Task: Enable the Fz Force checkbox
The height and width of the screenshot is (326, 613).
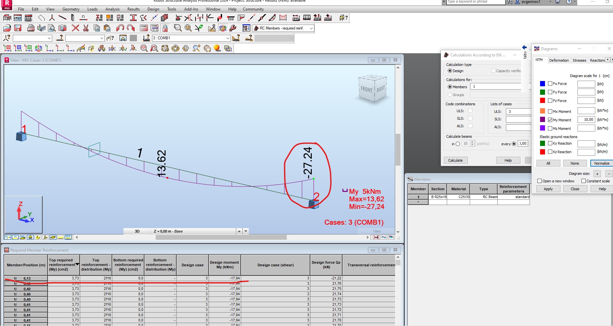Action: 551,101
